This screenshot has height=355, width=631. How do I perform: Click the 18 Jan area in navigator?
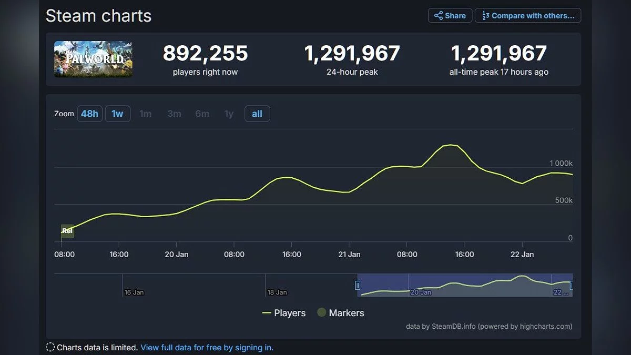pos(277,286)
